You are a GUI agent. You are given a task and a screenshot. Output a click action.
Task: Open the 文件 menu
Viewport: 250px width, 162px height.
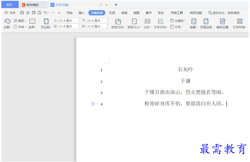(10, 13)
